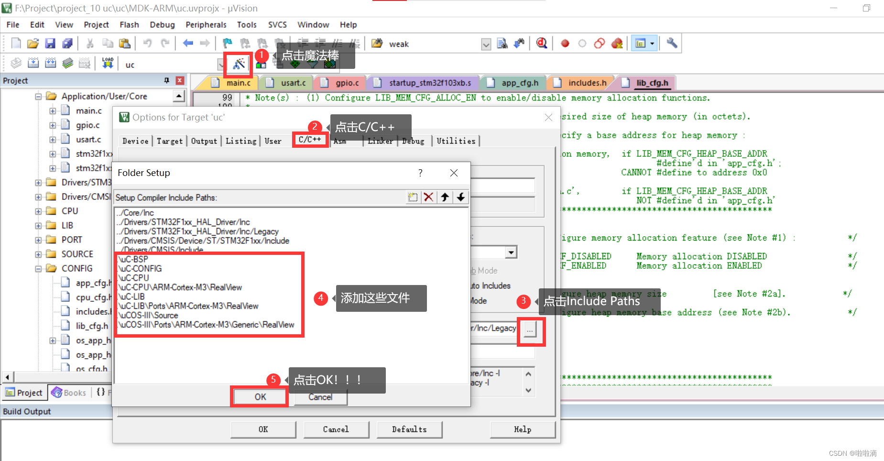Image resolution: width=884 pixels, height=461 pixels.
Task: Click the Build target icon
Action: pyautogui.click(x=33, y=63)
